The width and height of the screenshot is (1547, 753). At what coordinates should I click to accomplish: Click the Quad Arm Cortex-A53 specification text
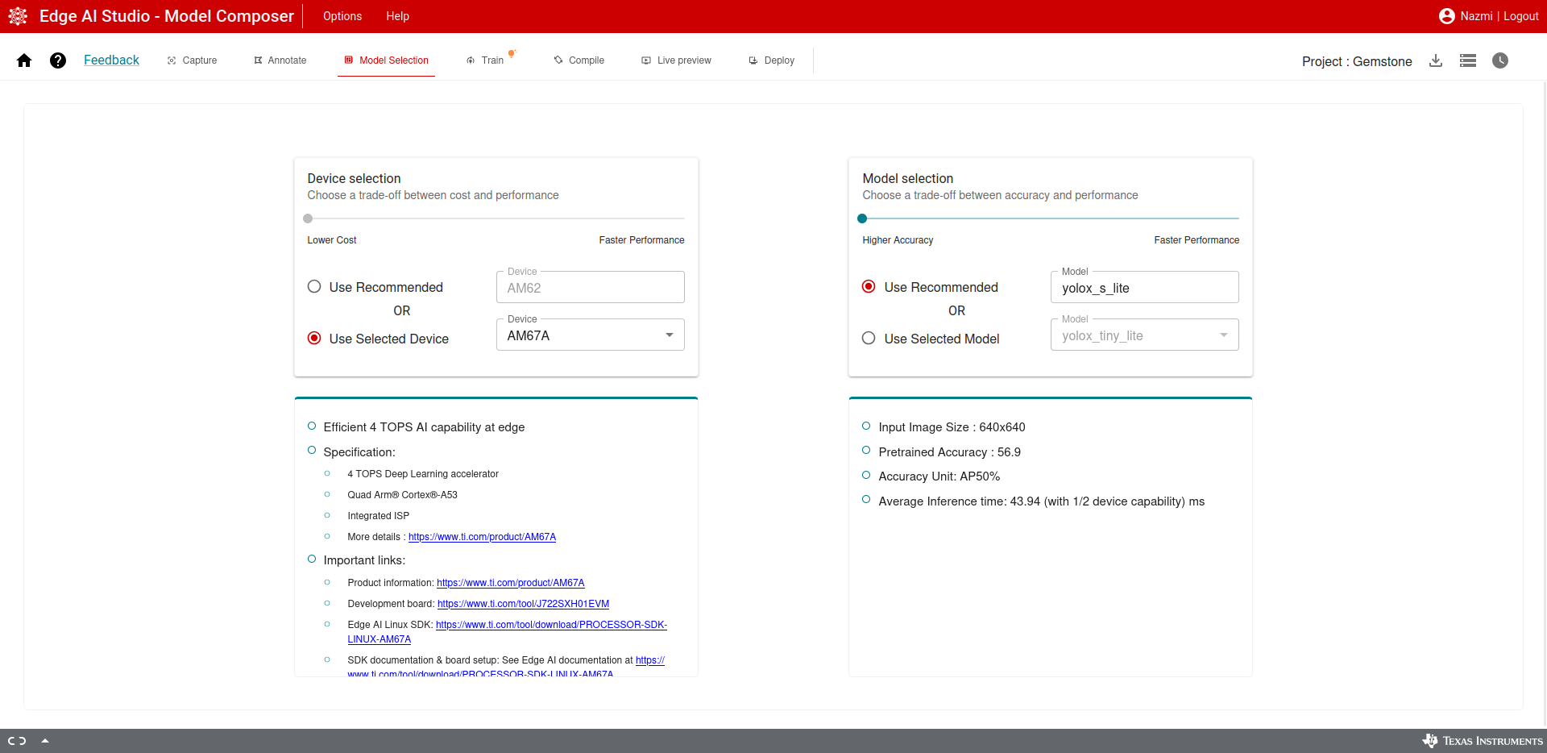click(402, 495)
